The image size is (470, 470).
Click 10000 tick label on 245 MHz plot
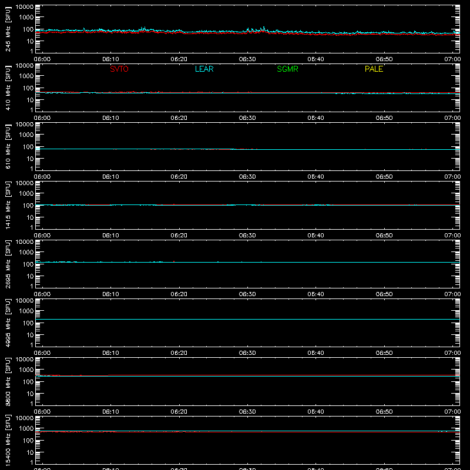(25, 7)
